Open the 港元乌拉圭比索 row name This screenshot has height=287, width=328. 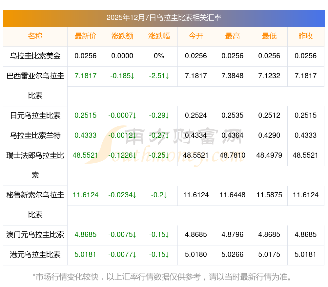click(35, 255)
